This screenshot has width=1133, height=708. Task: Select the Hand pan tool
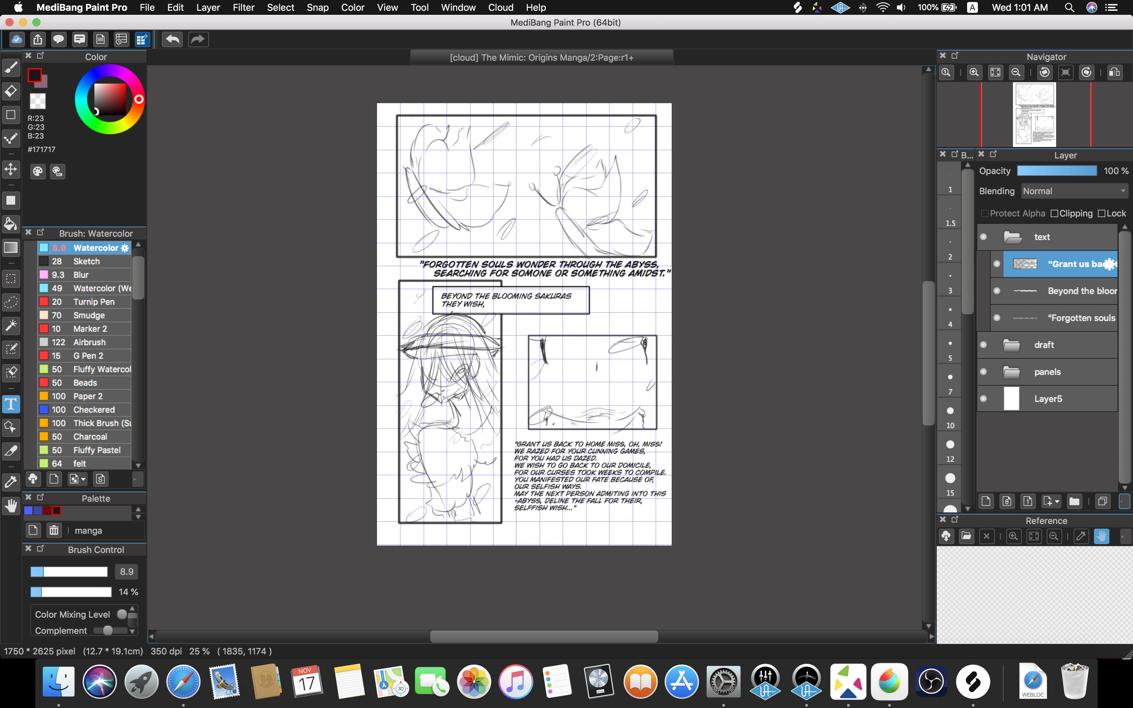point(11,506)
